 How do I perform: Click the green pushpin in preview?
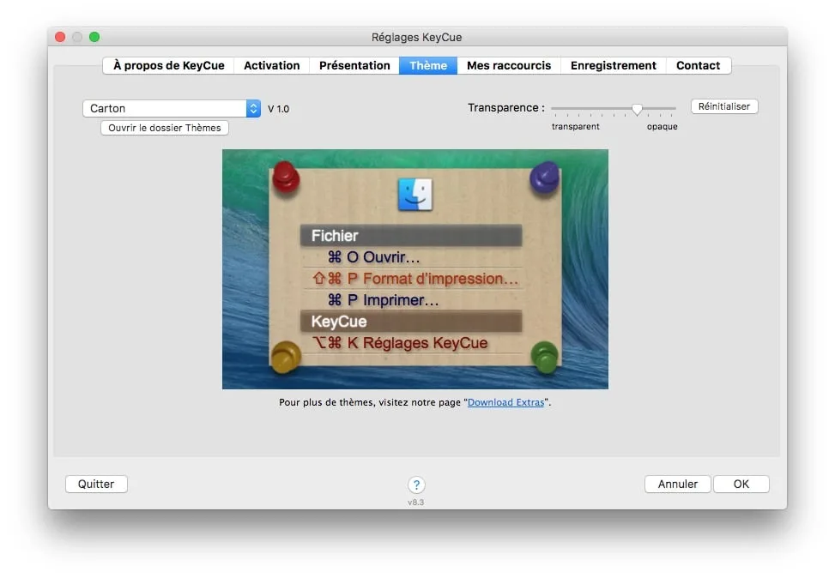545,357
